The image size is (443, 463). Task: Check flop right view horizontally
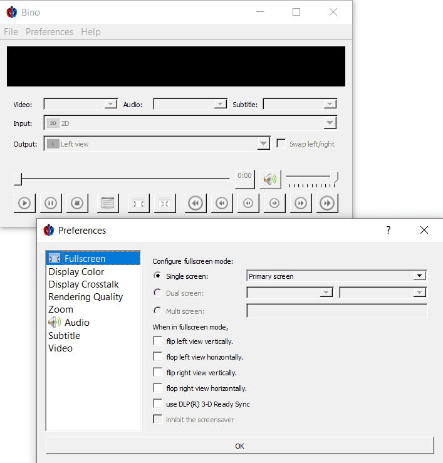tap(158, 388)
